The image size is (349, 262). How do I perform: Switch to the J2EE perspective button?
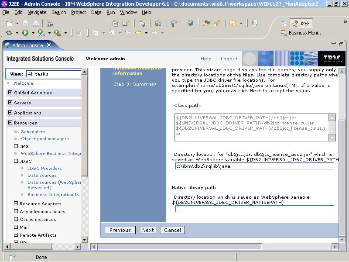point(301,24)
